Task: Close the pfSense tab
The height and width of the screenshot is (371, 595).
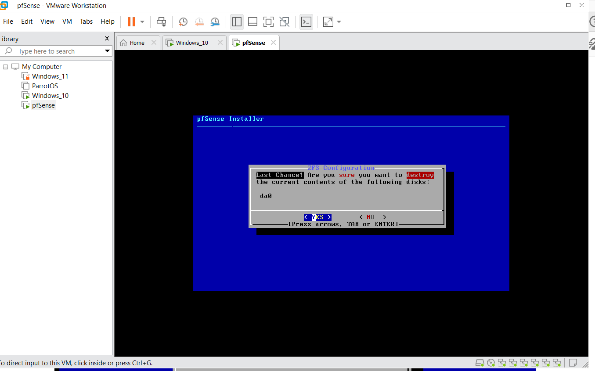Action: (x=274, y=43)
